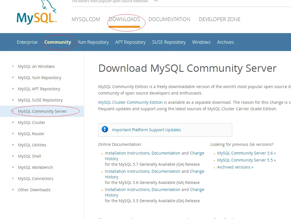Select Windows in blue submenu

tap(201, 42)
